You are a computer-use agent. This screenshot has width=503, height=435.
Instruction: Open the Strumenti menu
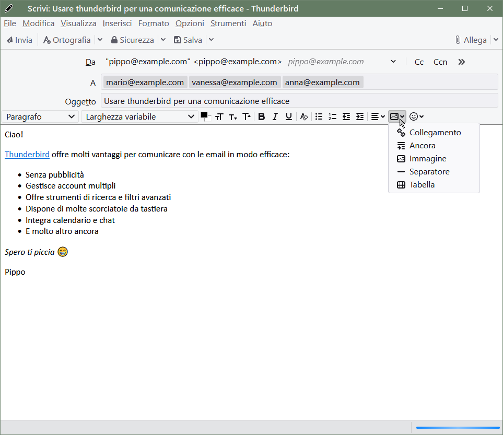point(228,23)
